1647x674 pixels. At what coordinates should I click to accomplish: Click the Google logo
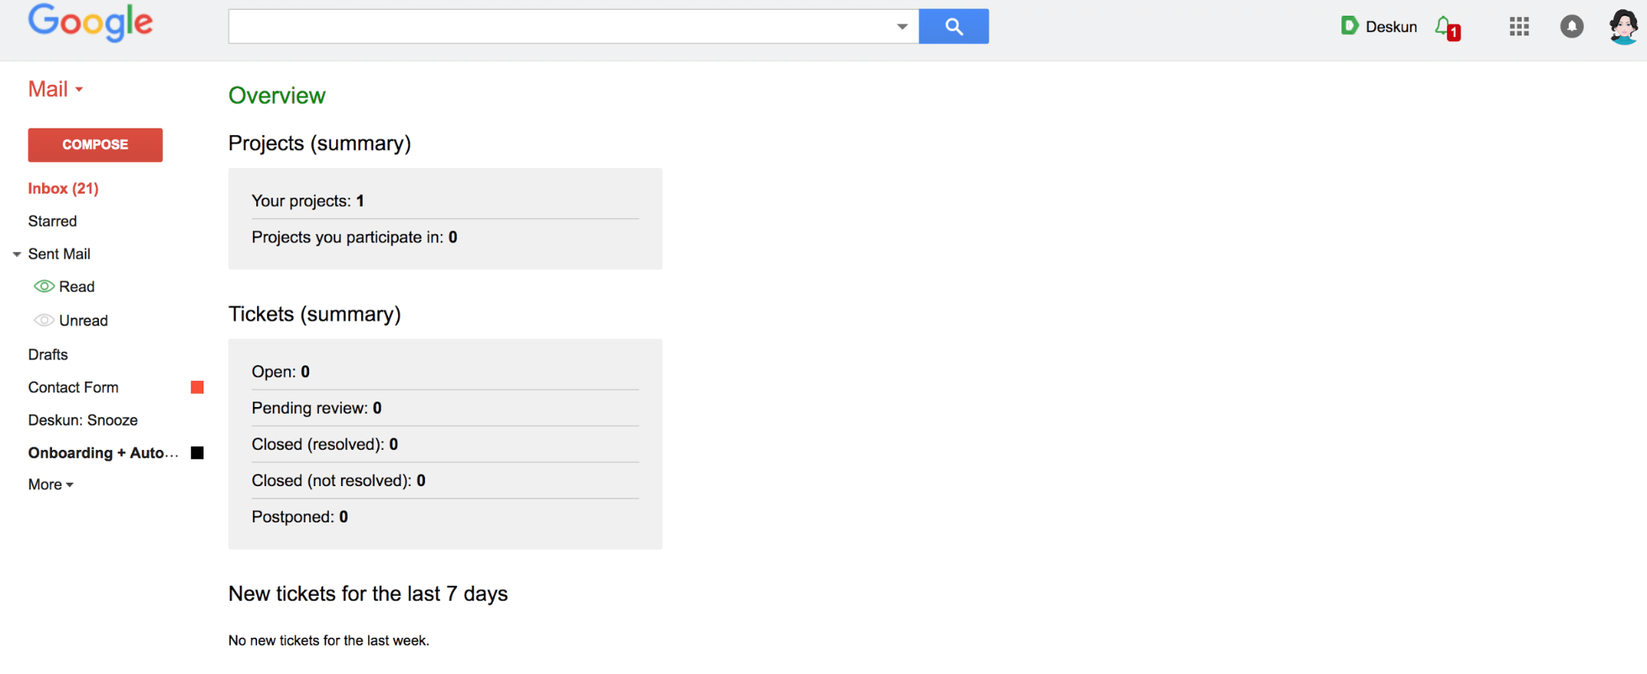(x=91, y=22)
